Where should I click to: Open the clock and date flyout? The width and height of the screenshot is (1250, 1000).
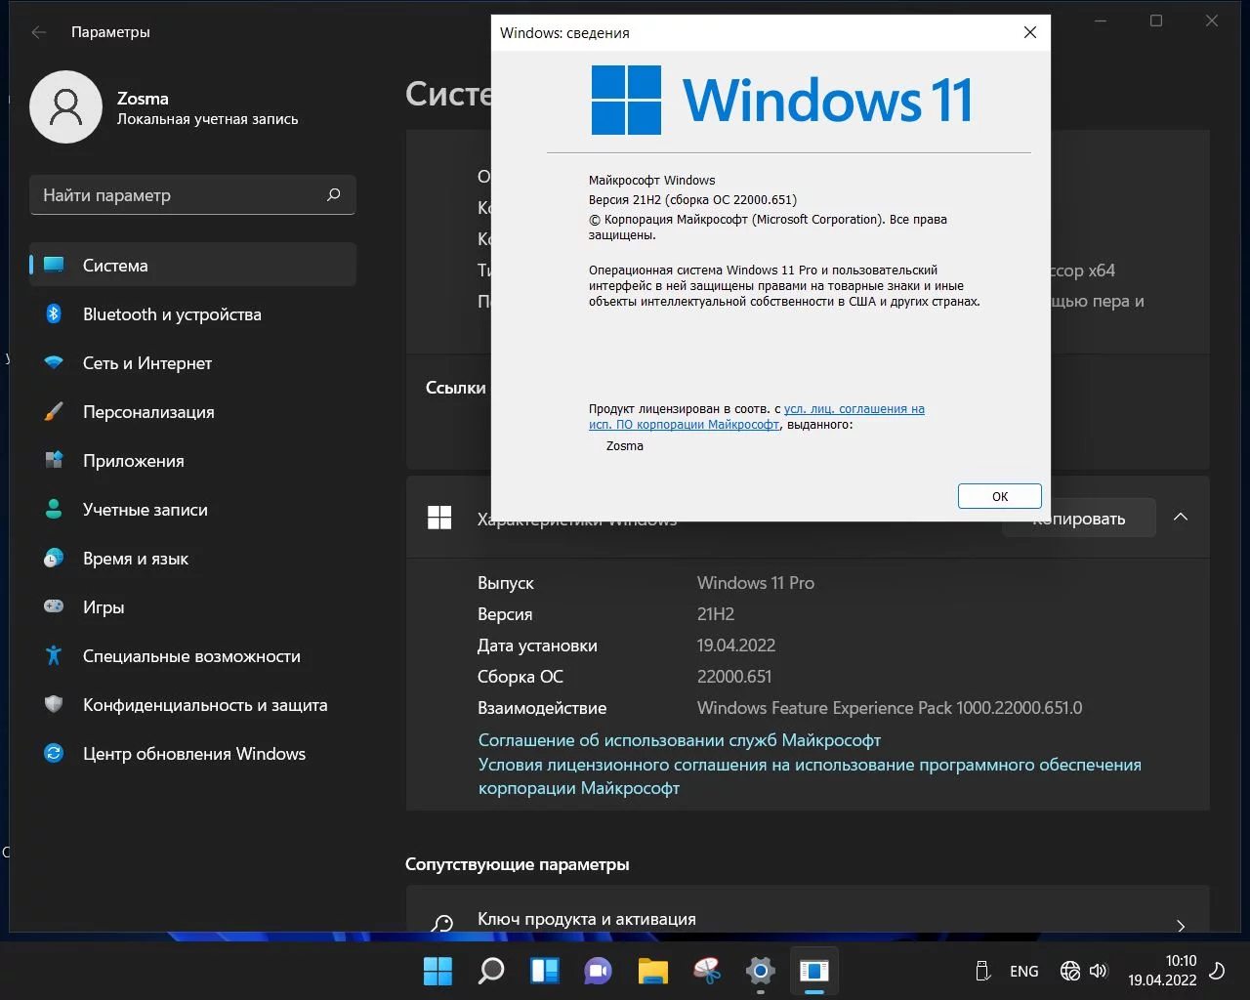1162,971
